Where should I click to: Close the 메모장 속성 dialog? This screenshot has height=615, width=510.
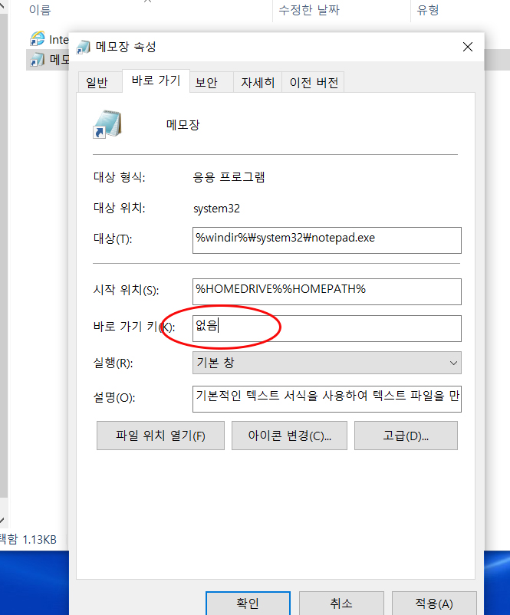point(467,47)
